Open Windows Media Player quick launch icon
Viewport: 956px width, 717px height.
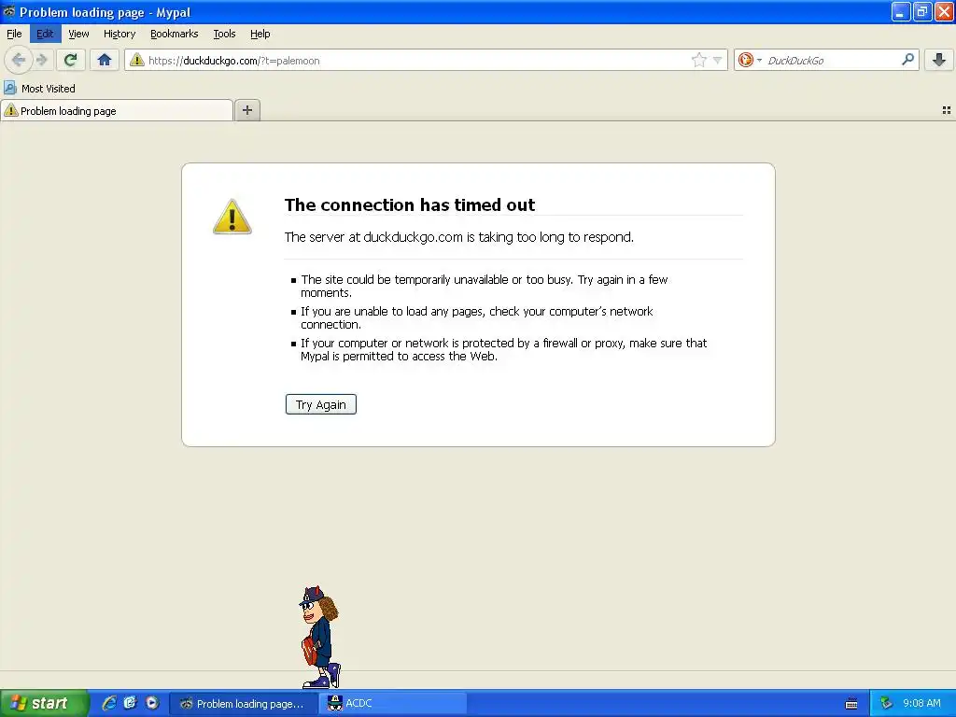[152, 703]
